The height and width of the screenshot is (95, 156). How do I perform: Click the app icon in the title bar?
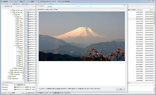click(x=2, y=1)
